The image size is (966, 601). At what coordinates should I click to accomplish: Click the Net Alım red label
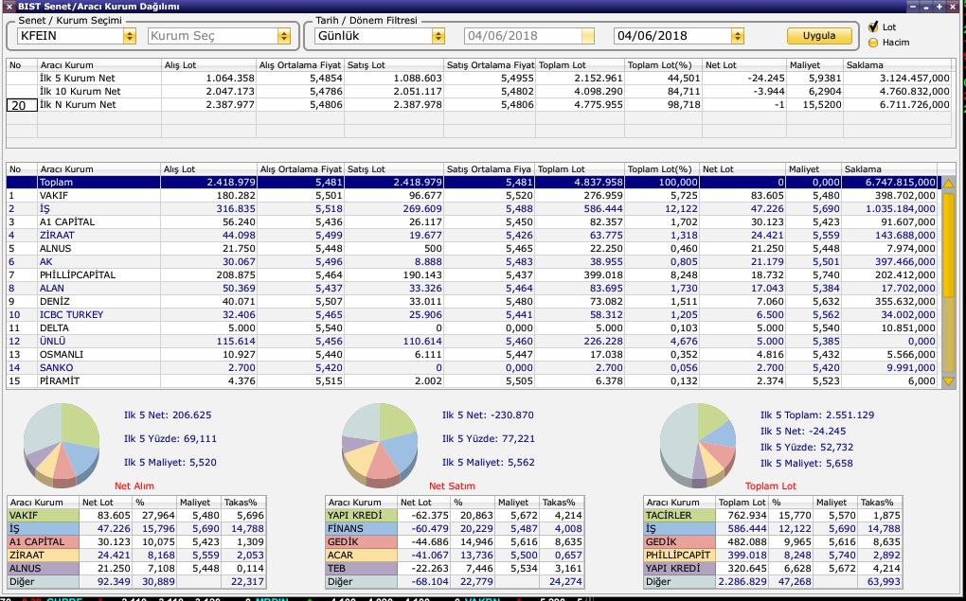point(134,486)
